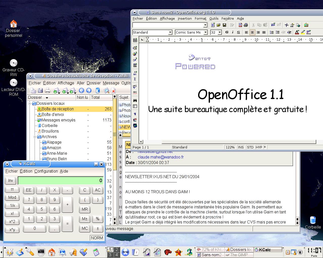
Task: Open the OpenOffice Gallery icon
Action: [x=306, y=25]
